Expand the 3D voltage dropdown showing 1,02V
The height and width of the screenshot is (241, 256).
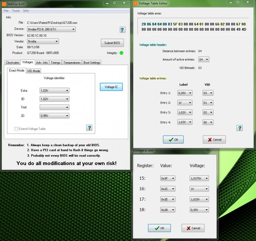tap(54, 99)
